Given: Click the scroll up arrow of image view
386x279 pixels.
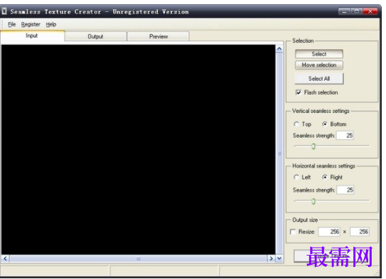Looking at the screenshot, I should point(279,49).
